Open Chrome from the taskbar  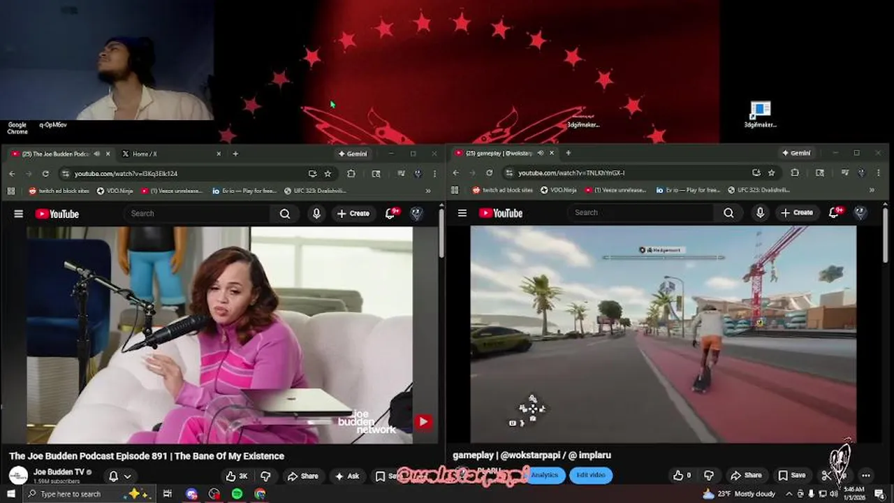click(x=260, y=494)
